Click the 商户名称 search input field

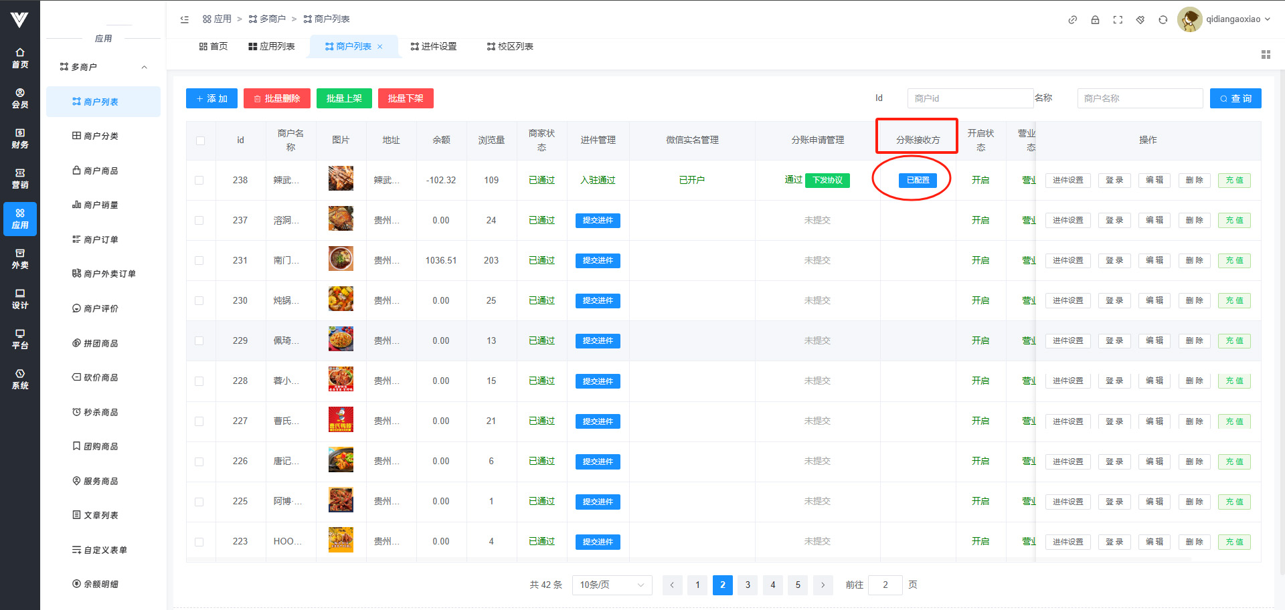coord(1139,98)
